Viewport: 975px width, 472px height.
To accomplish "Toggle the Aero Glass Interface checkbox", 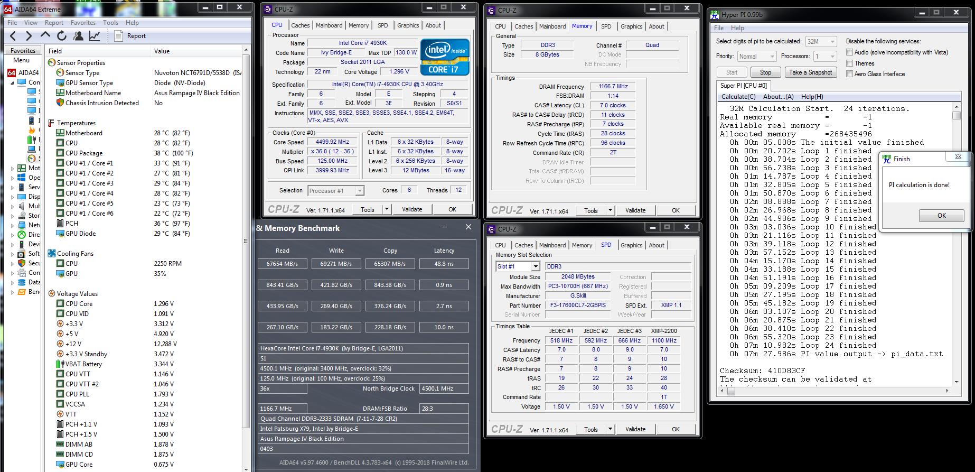I will 849,74.
